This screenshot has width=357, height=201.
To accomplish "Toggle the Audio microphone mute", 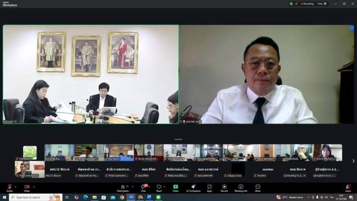I will coord(9,187).
